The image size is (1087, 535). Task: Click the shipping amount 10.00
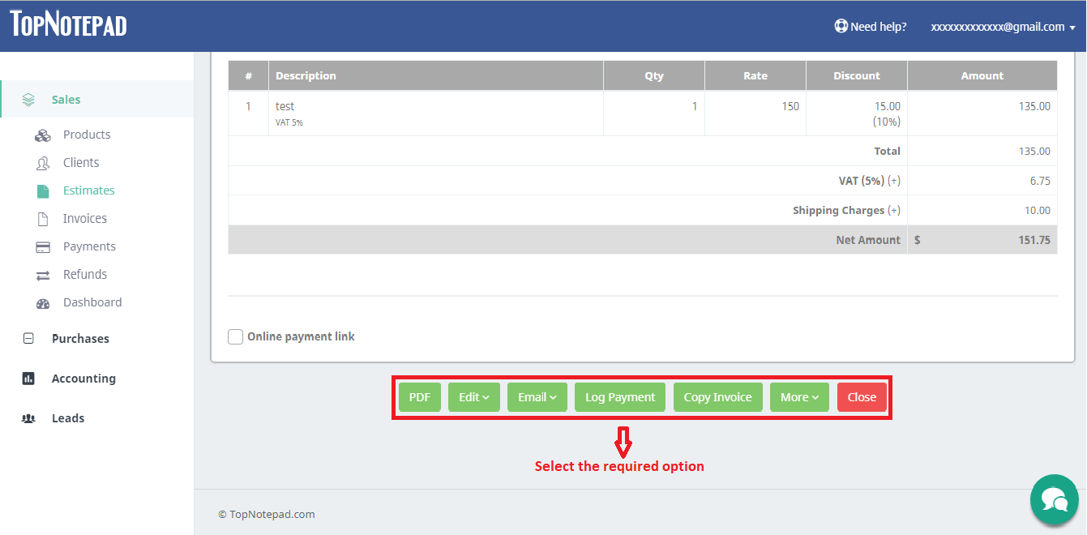pos(1038,210)
